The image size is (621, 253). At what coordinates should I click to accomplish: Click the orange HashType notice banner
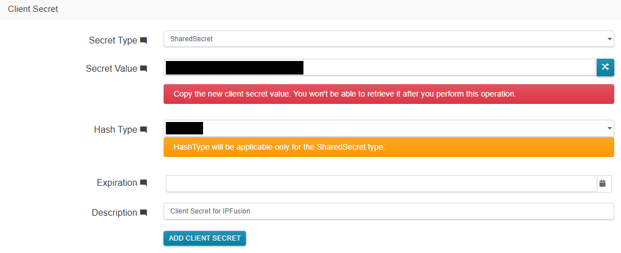pyautogui.click(x=388, y=147)
